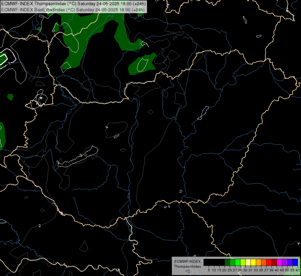Select the dark green 20-25 legend swatch

click(x=227, y=262)
